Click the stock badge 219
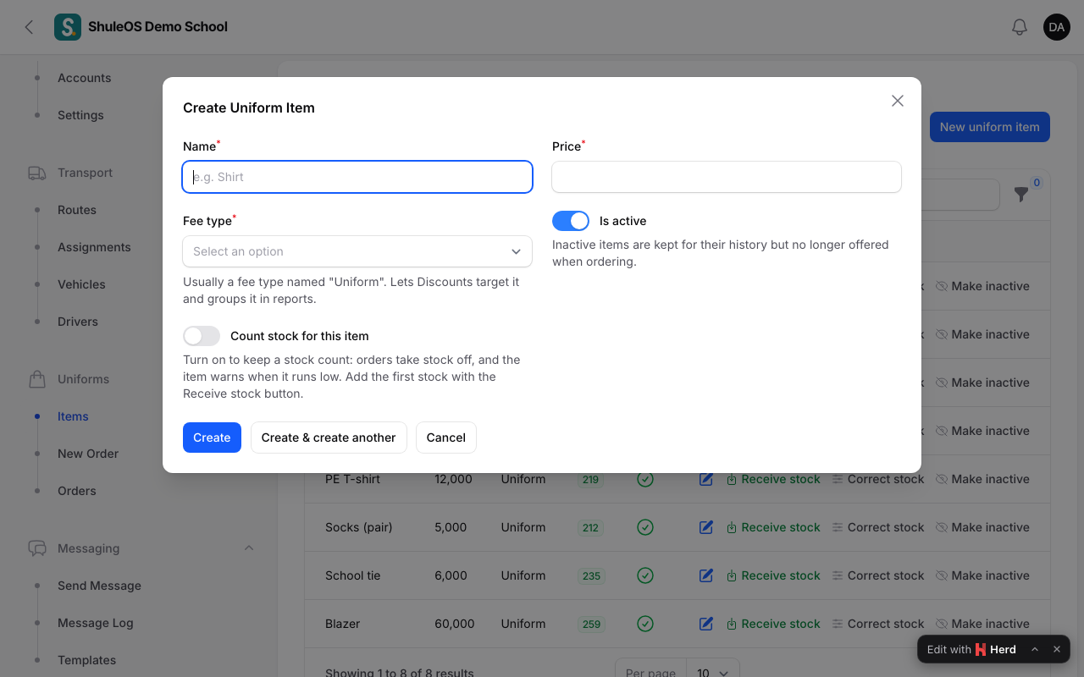 (x=590, y=480)
